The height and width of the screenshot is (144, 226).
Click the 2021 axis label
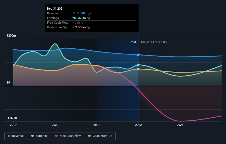point(97,125)
